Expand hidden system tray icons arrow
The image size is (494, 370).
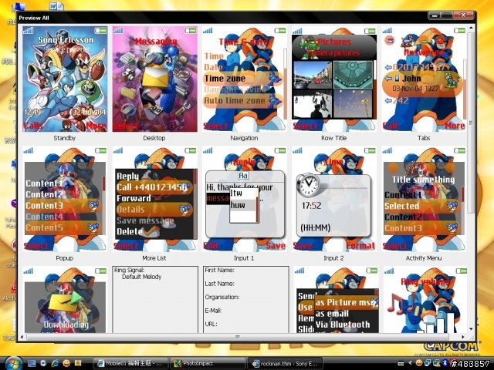point(410,363)
